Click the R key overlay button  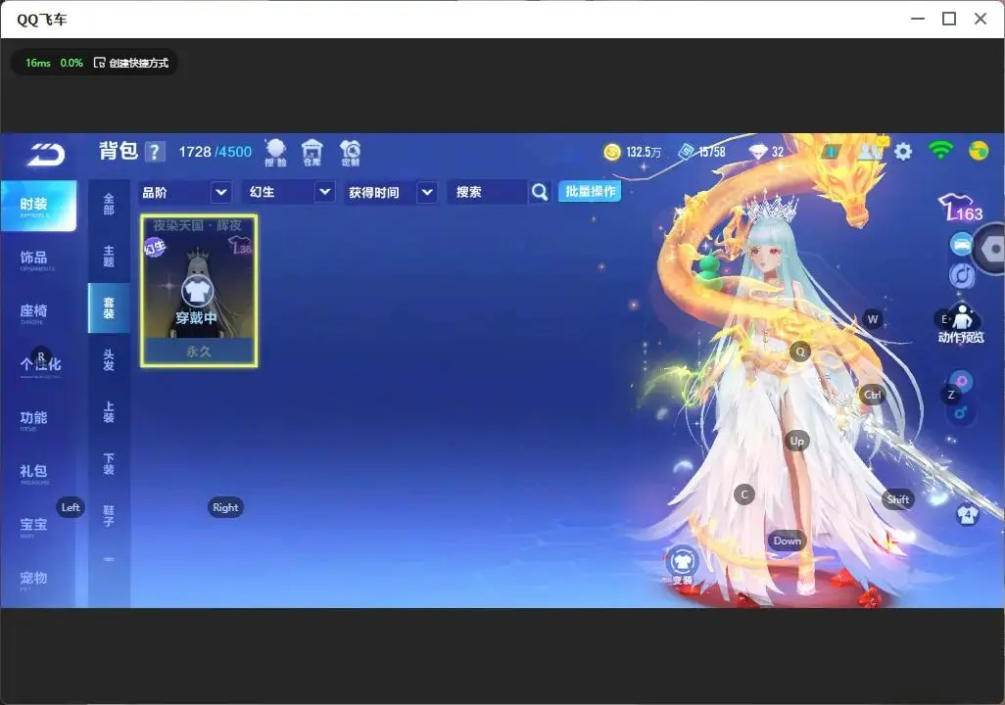point(41,356)
